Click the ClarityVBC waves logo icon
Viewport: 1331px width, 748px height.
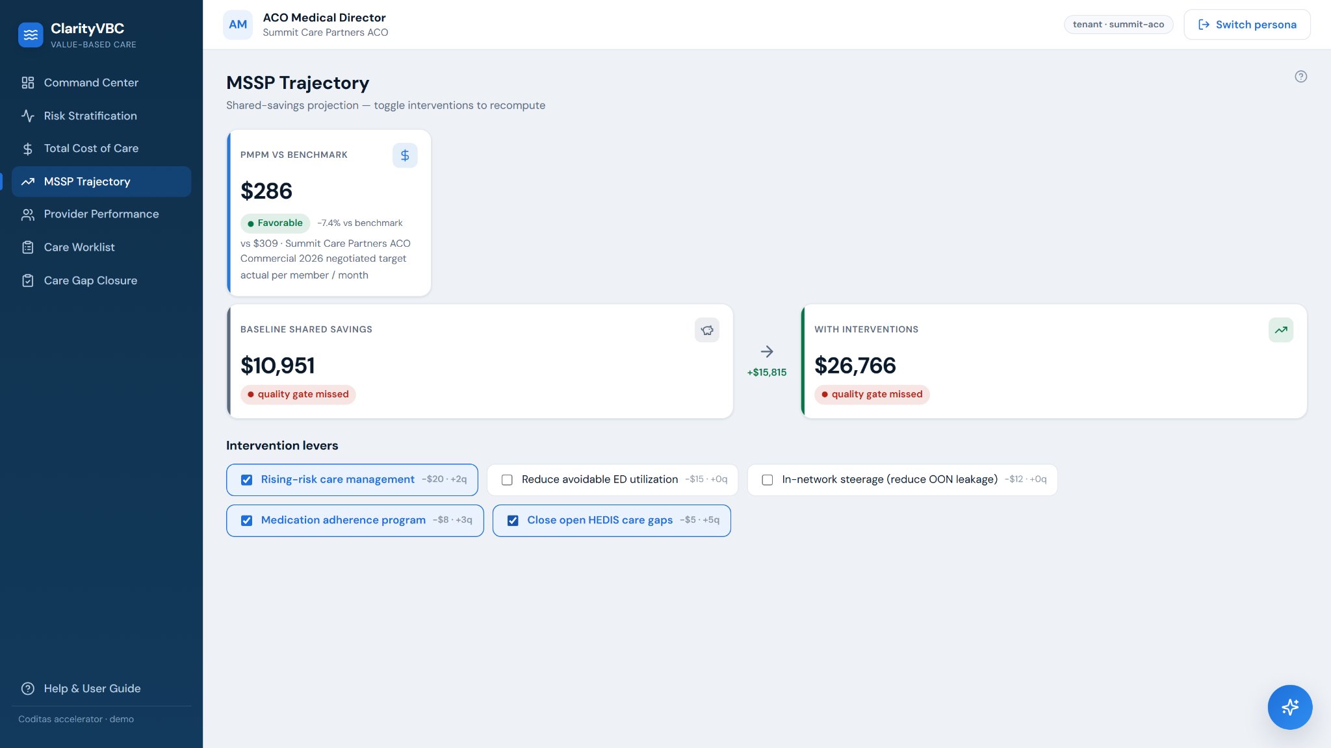pos(31,35)
